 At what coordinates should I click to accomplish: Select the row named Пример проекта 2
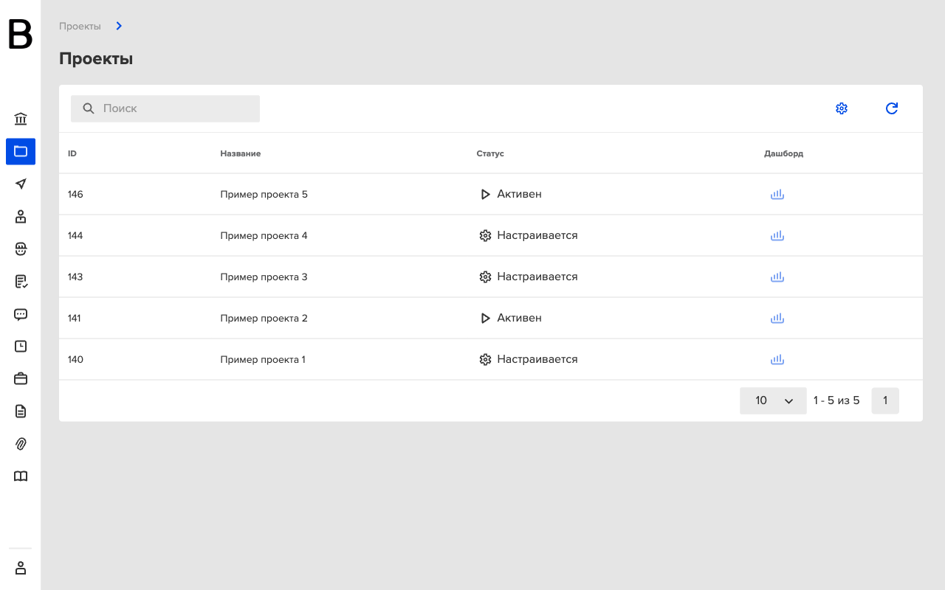[491, 319]
